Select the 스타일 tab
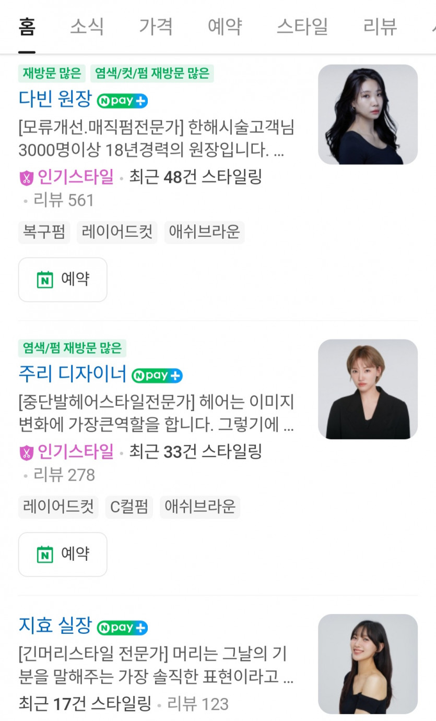The image size is (436, 721). [302, 27]
